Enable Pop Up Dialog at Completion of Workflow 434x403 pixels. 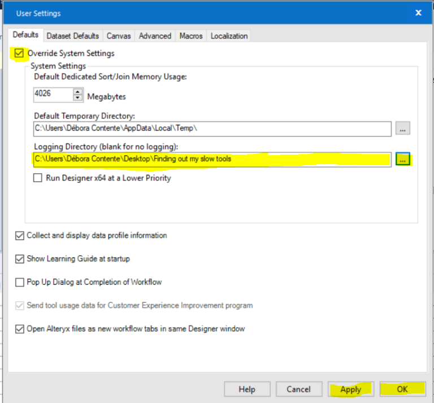tap(20, 282)
